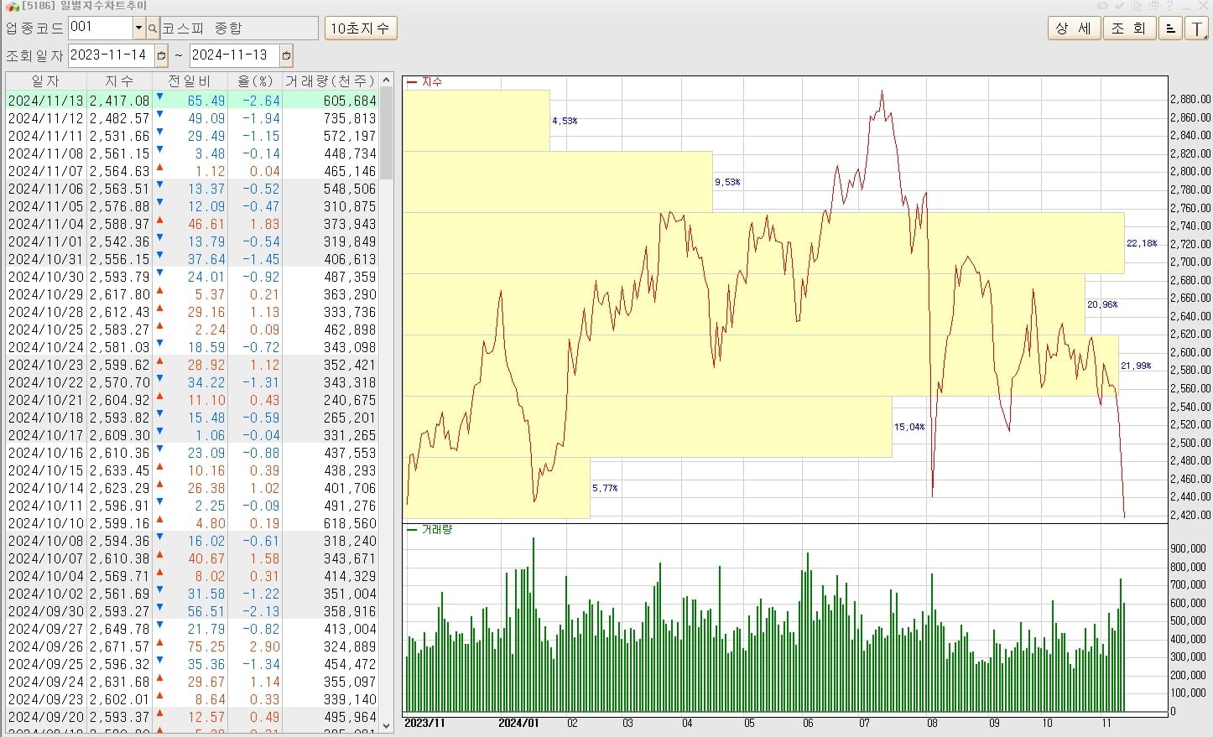
Task: Click the 2024/10/07 date cell
Action: (46, 558)
